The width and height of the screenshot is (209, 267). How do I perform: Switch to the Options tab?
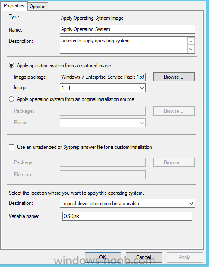[38, 7]
